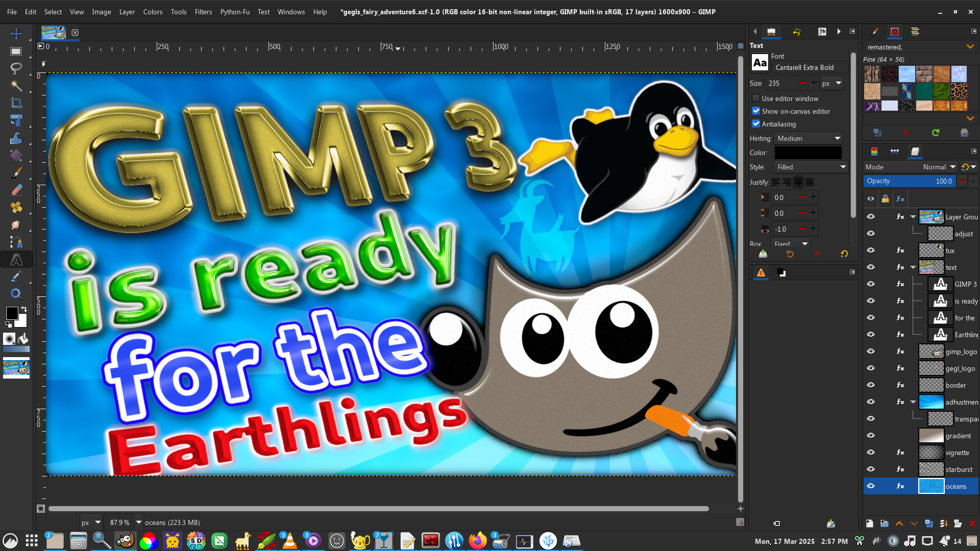This screenshot has height=551, width=980.
Task: Hide the oceans layer
Action: click(871, 486)
